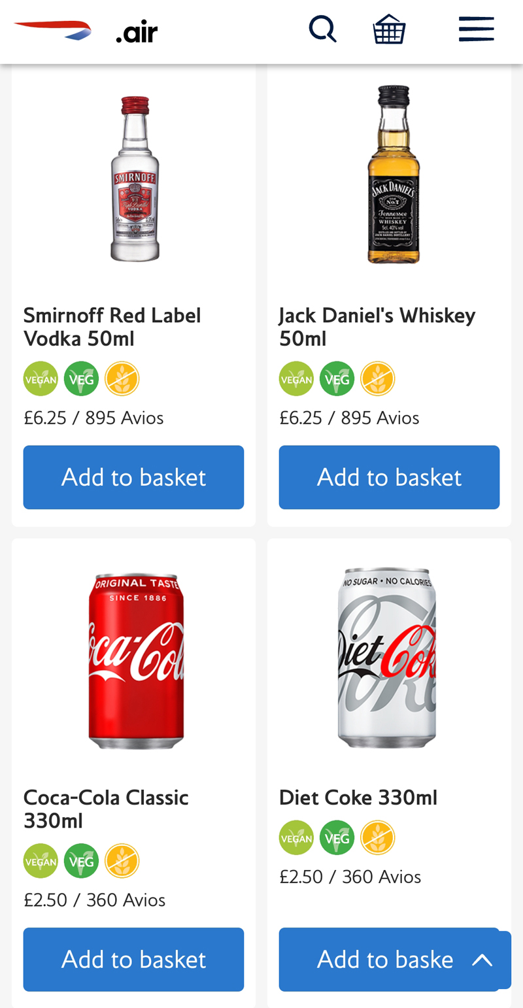Open the Smirnoff Red Label Vodka 50ml title

click(x=112, y=327)
